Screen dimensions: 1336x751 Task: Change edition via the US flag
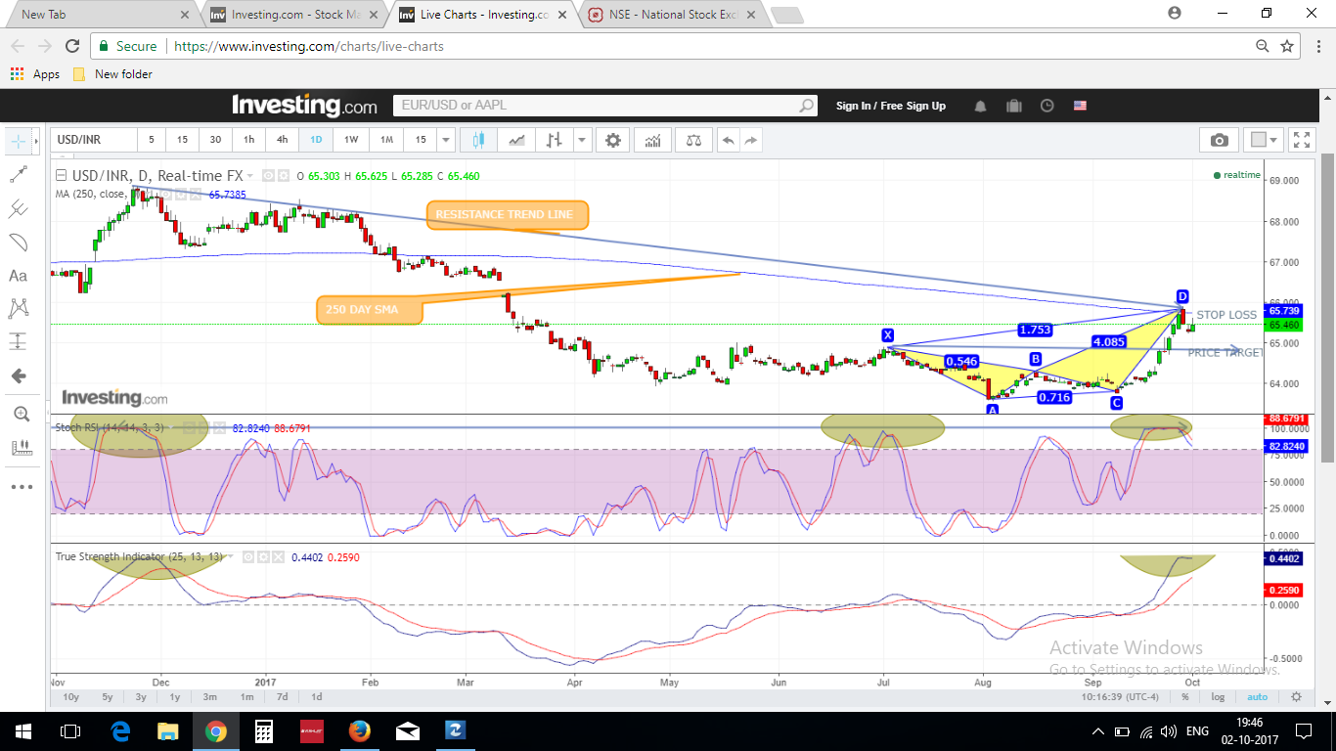point(1080,106)
